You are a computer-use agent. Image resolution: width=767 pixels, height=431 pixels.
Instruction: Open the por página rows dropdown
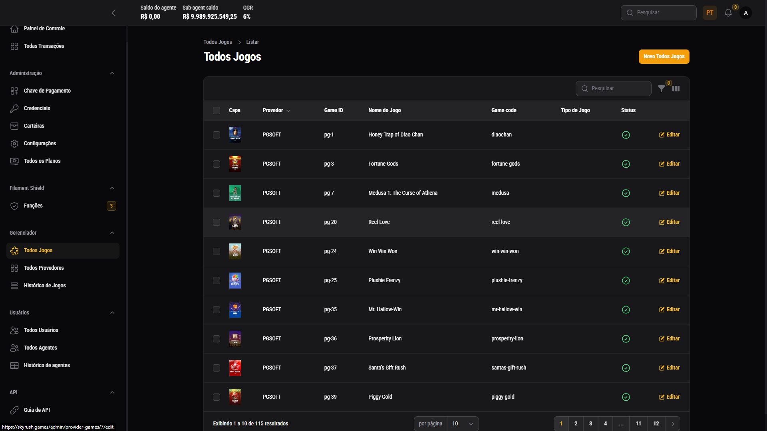point(463,424)
